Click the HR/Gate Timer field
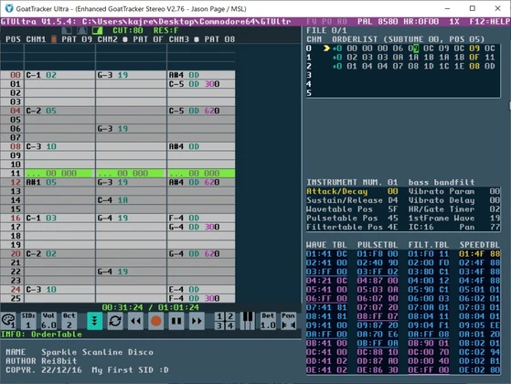The image size is (511, 384). pyautogui.click(x=454, y=209)
